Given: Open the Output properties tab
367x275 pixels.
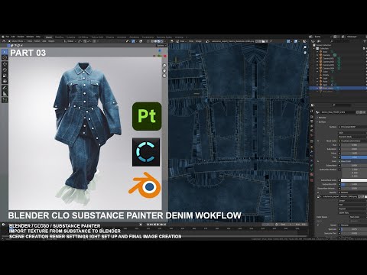Looking at the screenshot, I should (312, 121).
